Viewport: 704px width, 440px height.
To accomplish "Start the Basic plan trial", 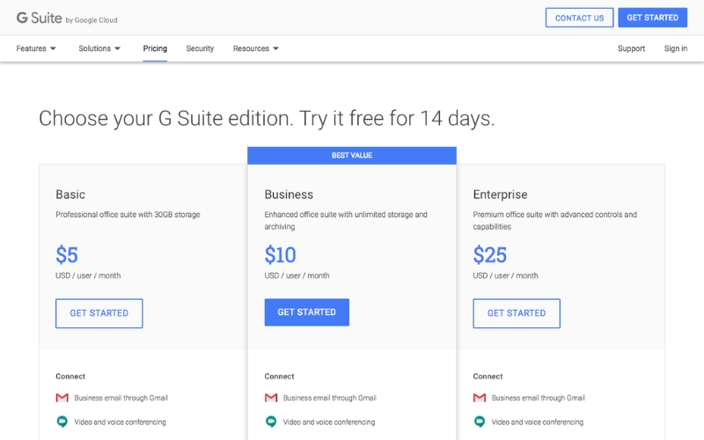I will point(99,313).
